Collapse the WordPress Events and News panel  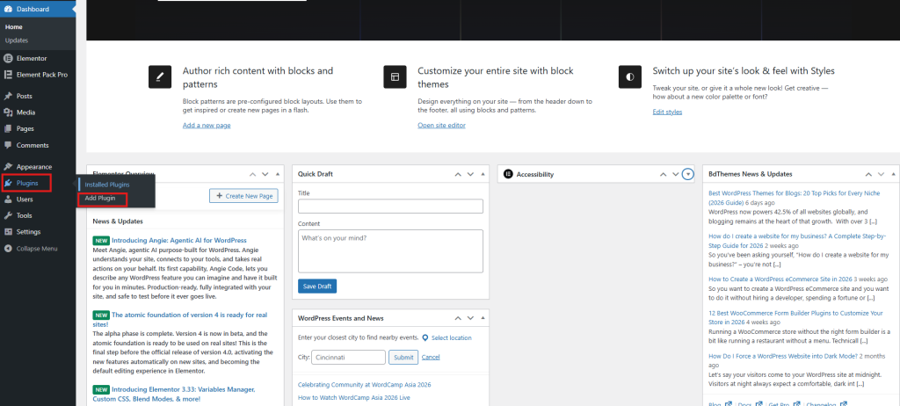[483, 318]
